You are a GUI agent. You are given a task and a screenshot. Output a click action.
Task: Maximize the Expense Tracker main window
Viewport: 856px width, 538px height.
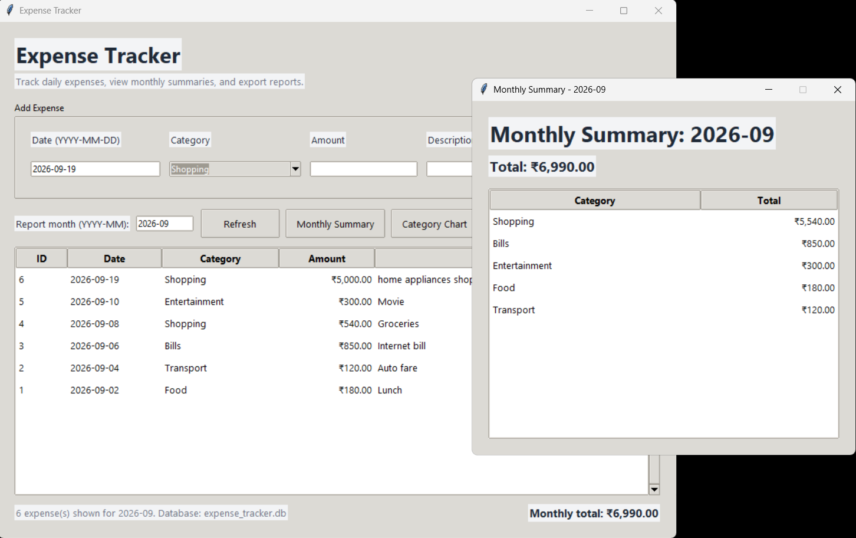pyautogui.click(x=624, y=11)
